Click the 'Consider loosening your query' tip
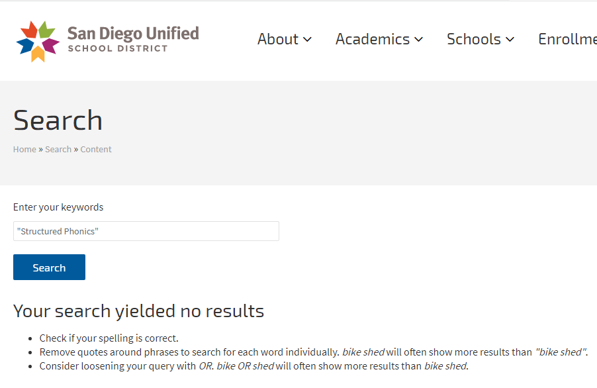This screenshot has width=597, height=388. (118, 366)
